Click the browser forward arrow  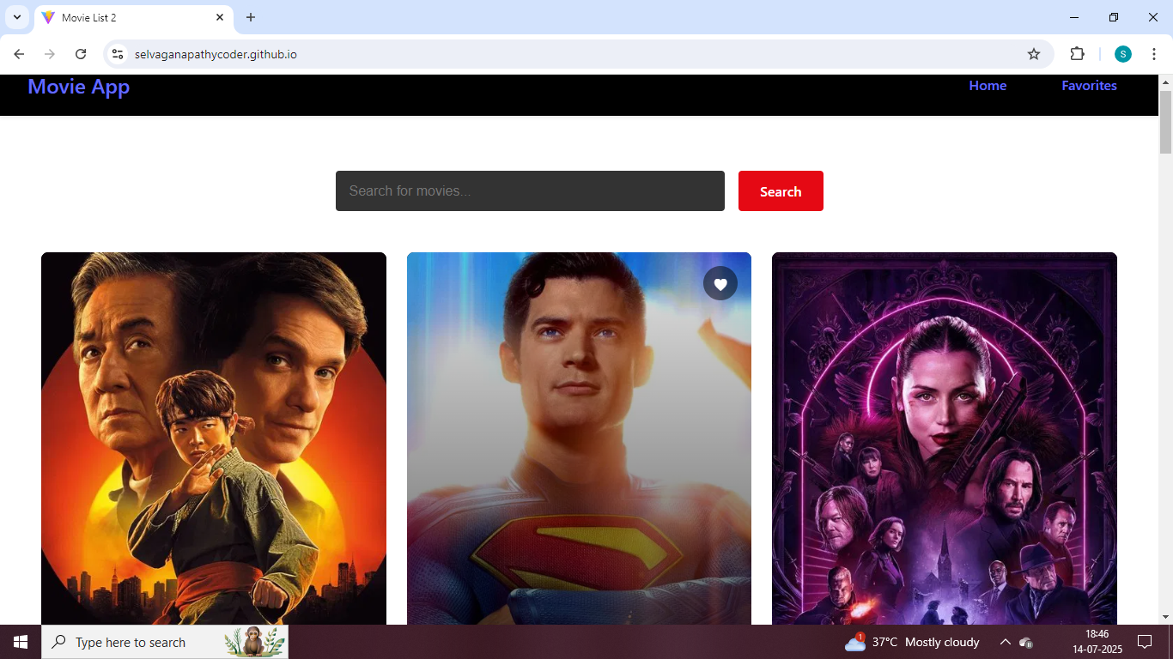pos(50,54)
